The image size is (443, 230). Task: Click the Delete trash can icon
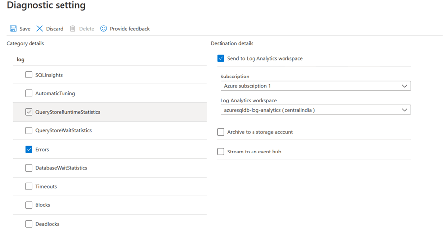point(73,29)
